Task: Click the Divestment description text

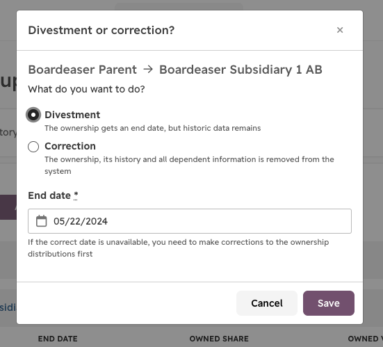Action: click(153, 128)
